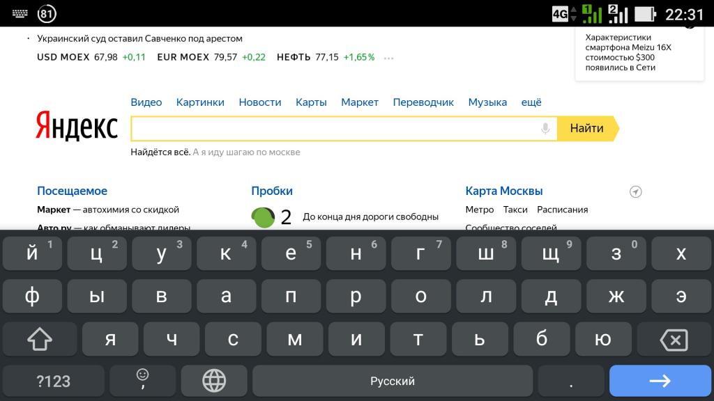Open the Посещаемое section heading

point(72,191)
